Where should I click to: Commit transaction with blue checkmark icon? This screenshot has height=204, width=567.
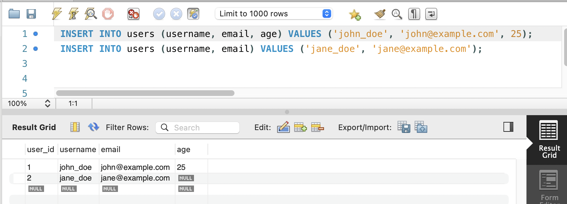tap(159, 14)
